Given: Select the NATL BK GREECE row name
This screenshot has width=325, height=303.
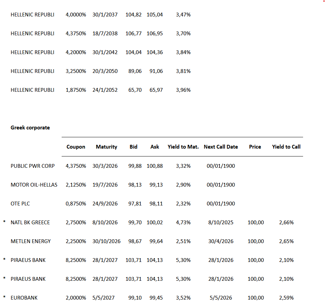Looking at the screenshot, I should (x=30, y=223).
